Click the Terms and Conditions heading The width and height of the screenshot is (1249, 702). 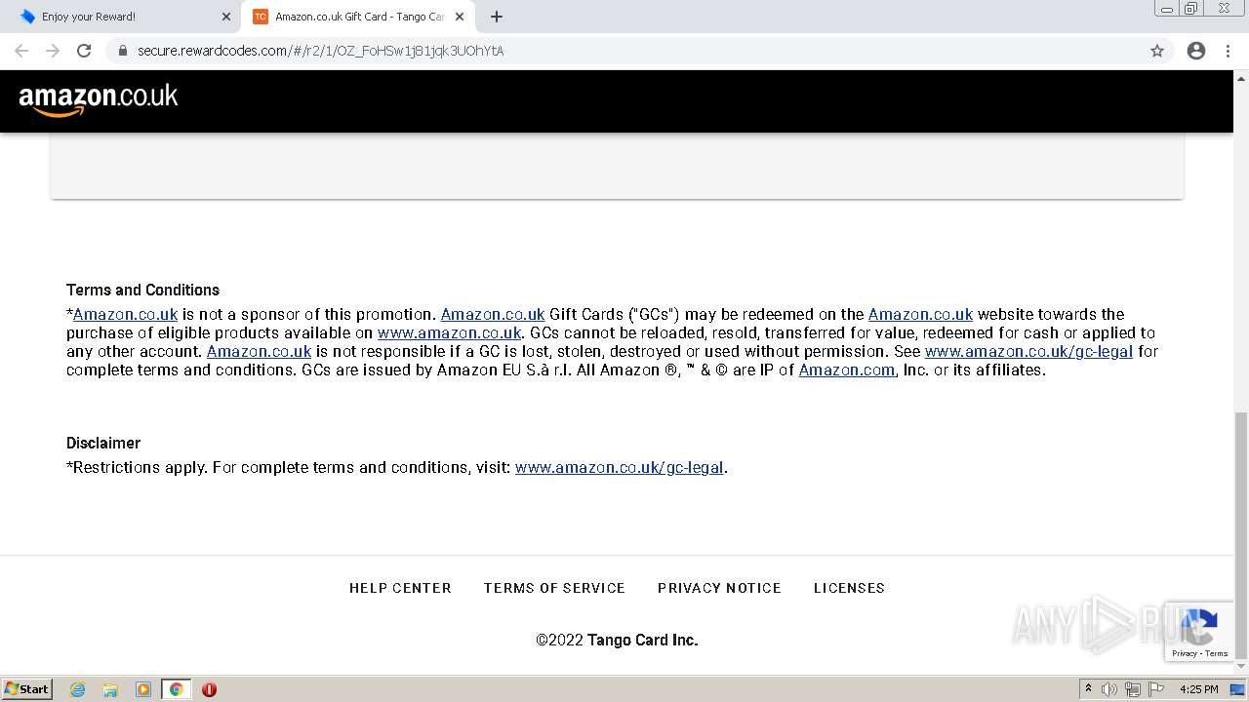click(x=142, y=290)
